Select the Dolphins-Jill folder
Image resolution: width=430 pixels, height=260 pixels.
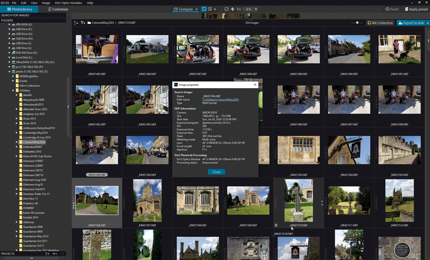pos(31,203)
